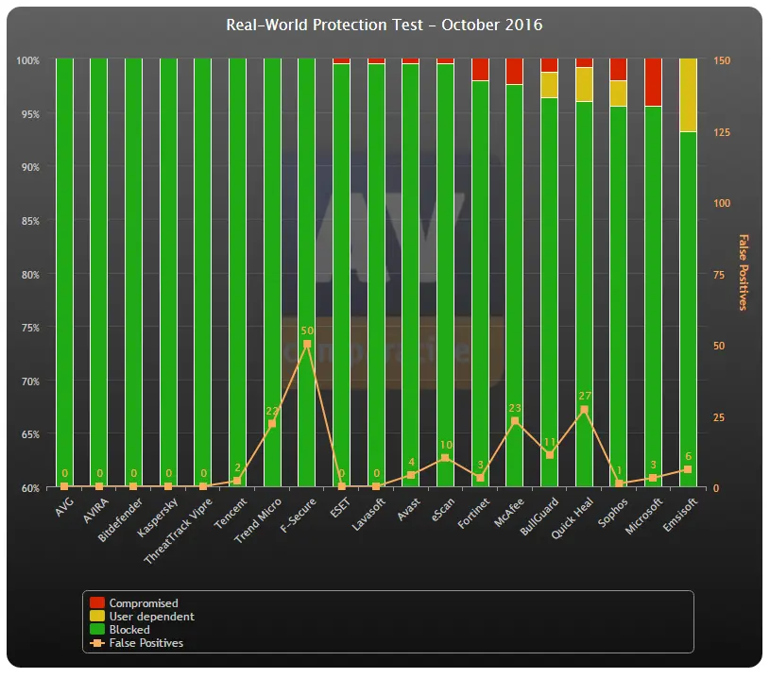Click the Tencent false positives marker at 2
This screenshot has height=678, width=770.
237,481
